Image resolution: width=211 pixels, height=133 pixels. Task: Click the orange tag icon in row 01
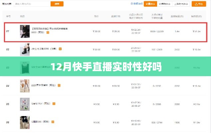click(x=48, y=32)
